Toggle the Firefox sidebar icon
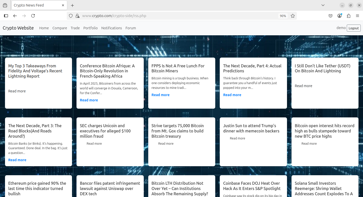This screenshot has height=197, width=363. coord(6,16)
